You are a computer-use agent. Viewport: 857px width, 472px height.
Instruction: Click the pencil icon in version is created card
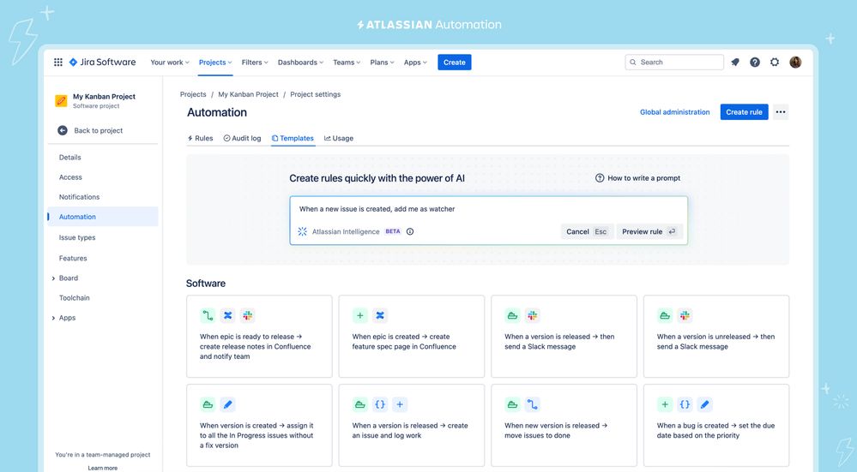coord(228,404)
